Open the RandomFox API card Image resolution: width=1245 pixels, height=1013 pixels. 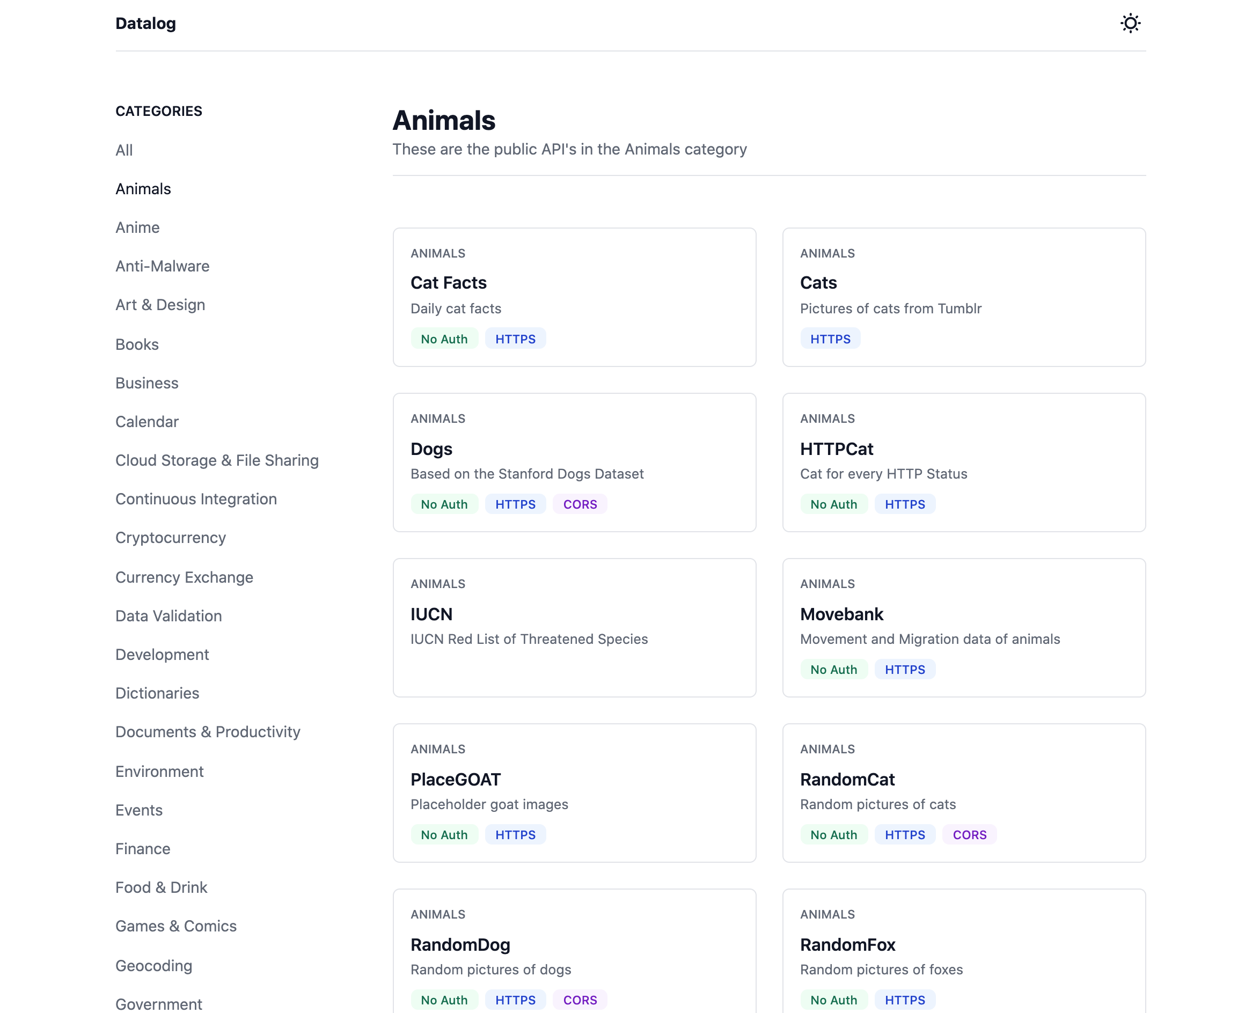coord(964,951)
